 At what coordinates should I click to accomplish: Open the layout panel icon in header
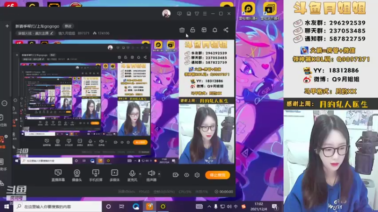pyautogui.click(x=204, y=30)
